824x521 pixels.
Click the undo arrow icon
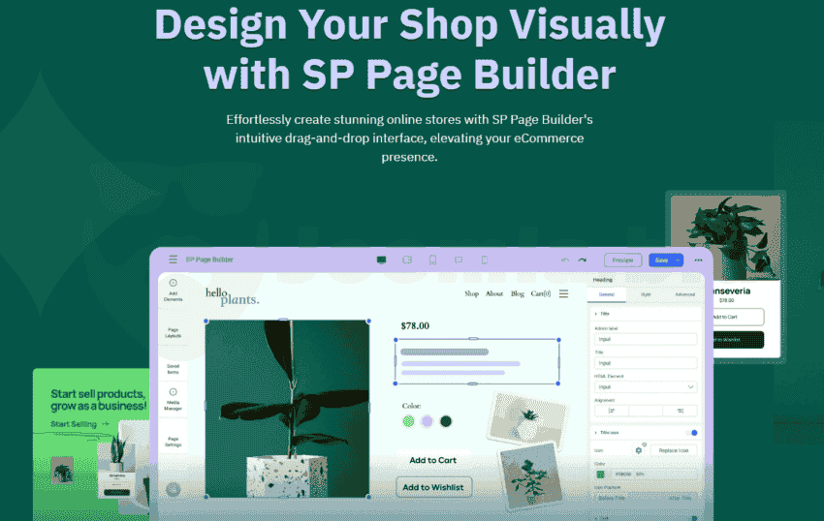[565, 260]
